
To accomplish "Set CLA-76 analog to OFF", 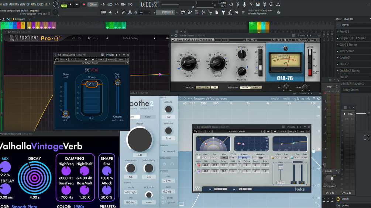I will tap(214, 88).
